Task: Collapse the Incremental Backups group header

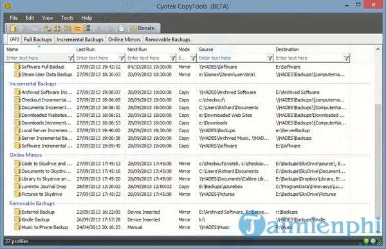Action: click(33, 83)
